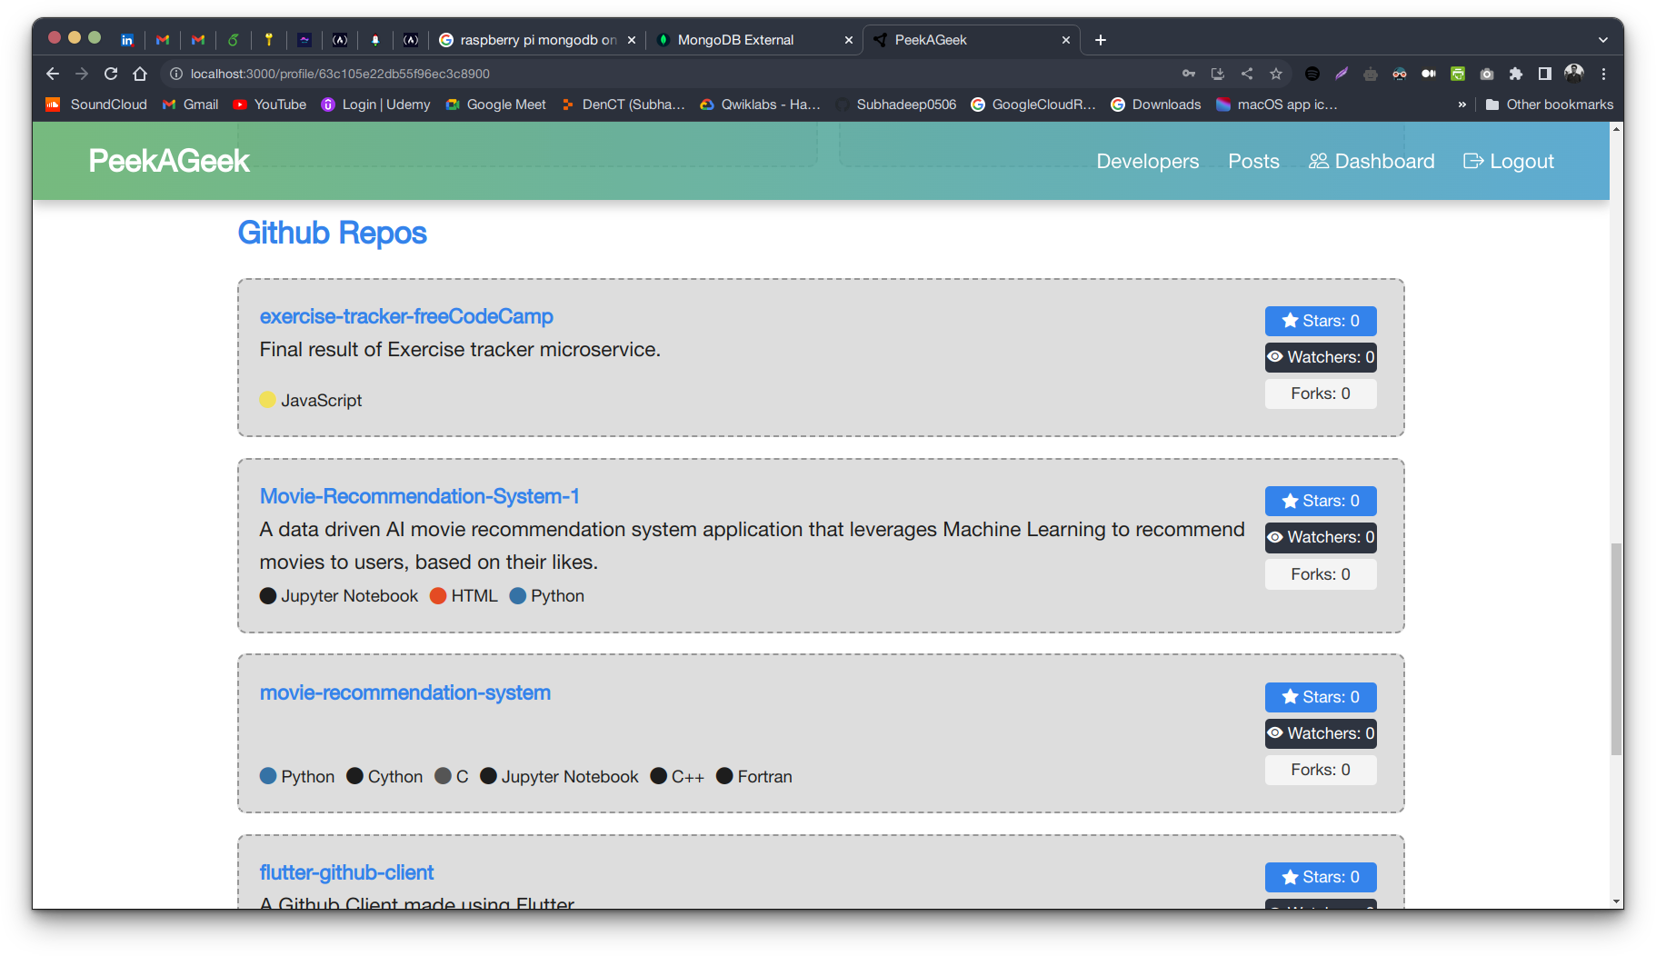Open the camera screenshot extension
1656x956 pixels.
(x=1487, y=74)
